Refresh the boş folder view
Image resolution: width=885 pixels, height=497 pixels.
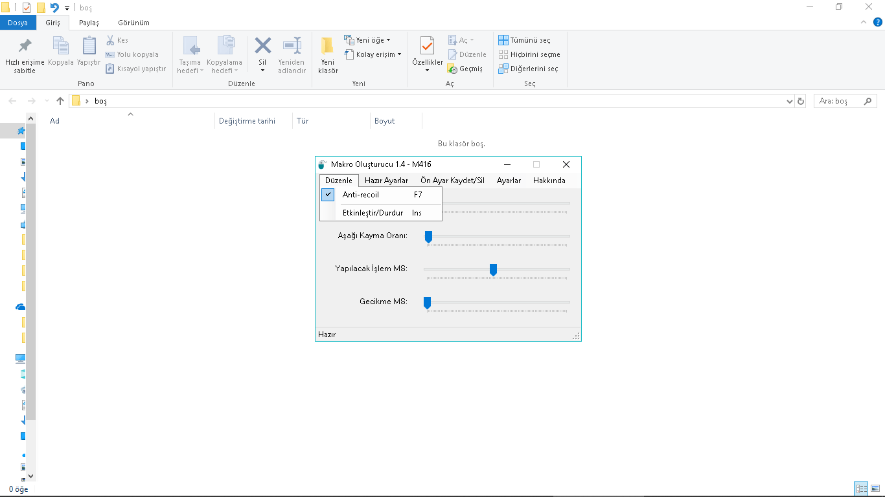[x=801, y=101]
